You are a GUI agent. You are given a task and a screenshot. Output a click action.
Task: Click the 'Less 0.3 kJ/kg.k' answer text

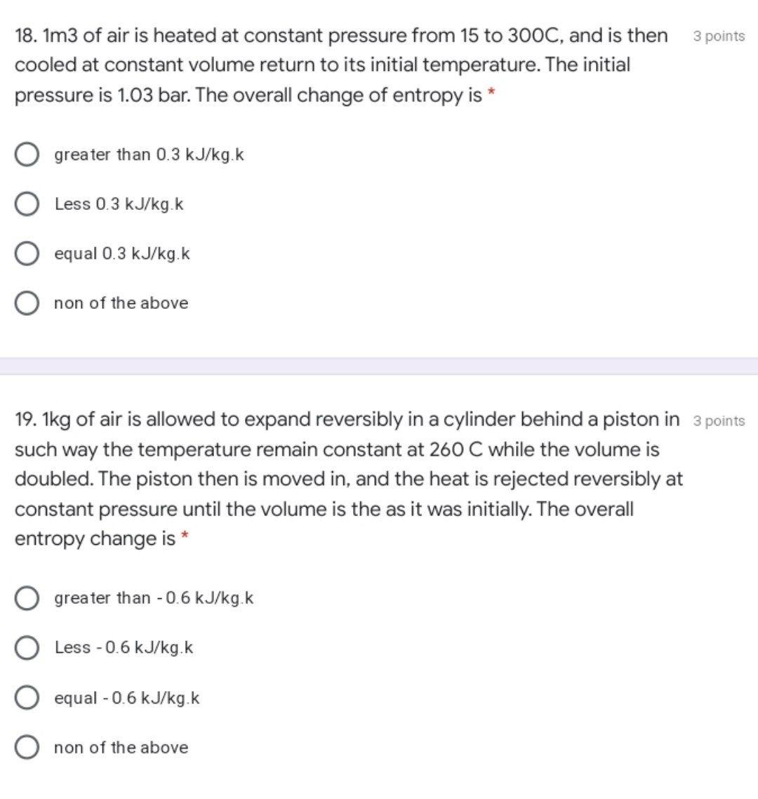[119, 204]
